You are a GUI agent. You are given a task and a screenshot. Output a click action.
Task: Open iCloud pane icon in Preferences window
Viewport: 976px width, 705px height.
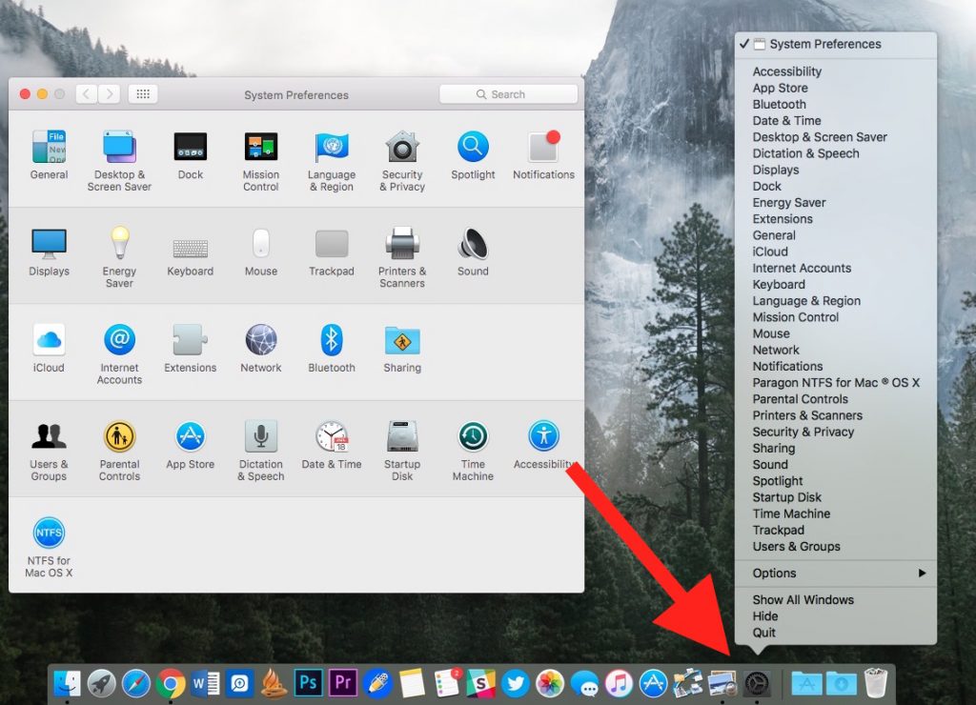click(x=50, y=340)
